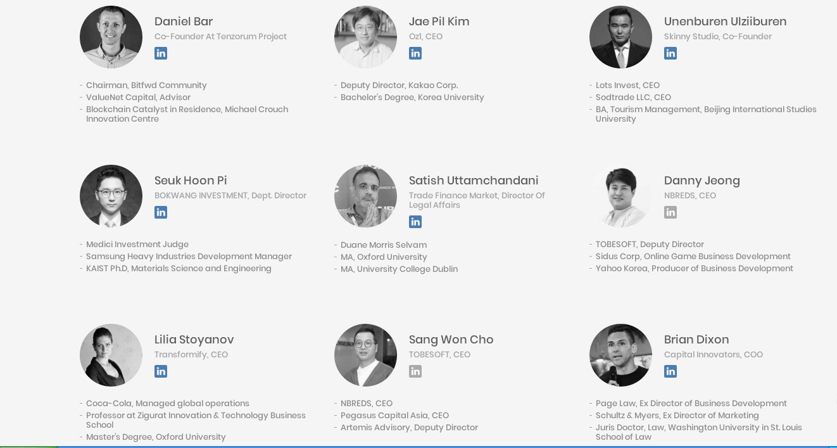This screenshot has height=448, width=837.
Task: Click the name Sang Won Cho
Action: [451, 340]
